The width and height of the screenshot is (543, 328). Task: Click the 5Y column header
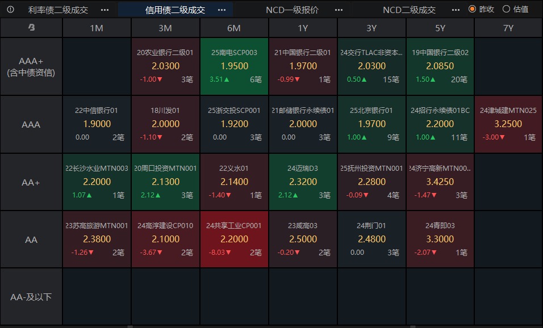click(440, 28)
